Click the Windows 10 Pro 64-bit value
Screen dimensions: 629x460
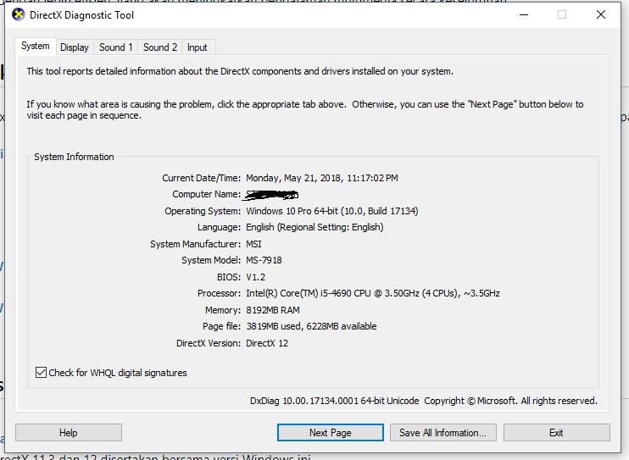[332, 211]
